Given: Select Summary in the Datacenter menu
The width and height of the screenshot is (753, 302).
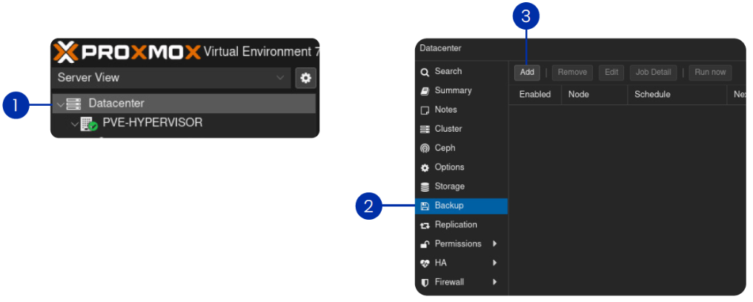Looking at the screenshot, I should click(453, 90).
